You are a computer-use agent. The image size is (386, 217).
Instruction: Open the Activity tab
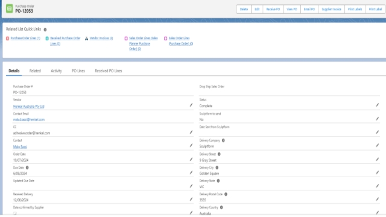pyautogui.click(x=56, y=71)
